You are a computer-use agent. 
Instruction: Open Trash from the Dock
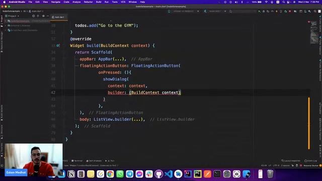point(270,174)
